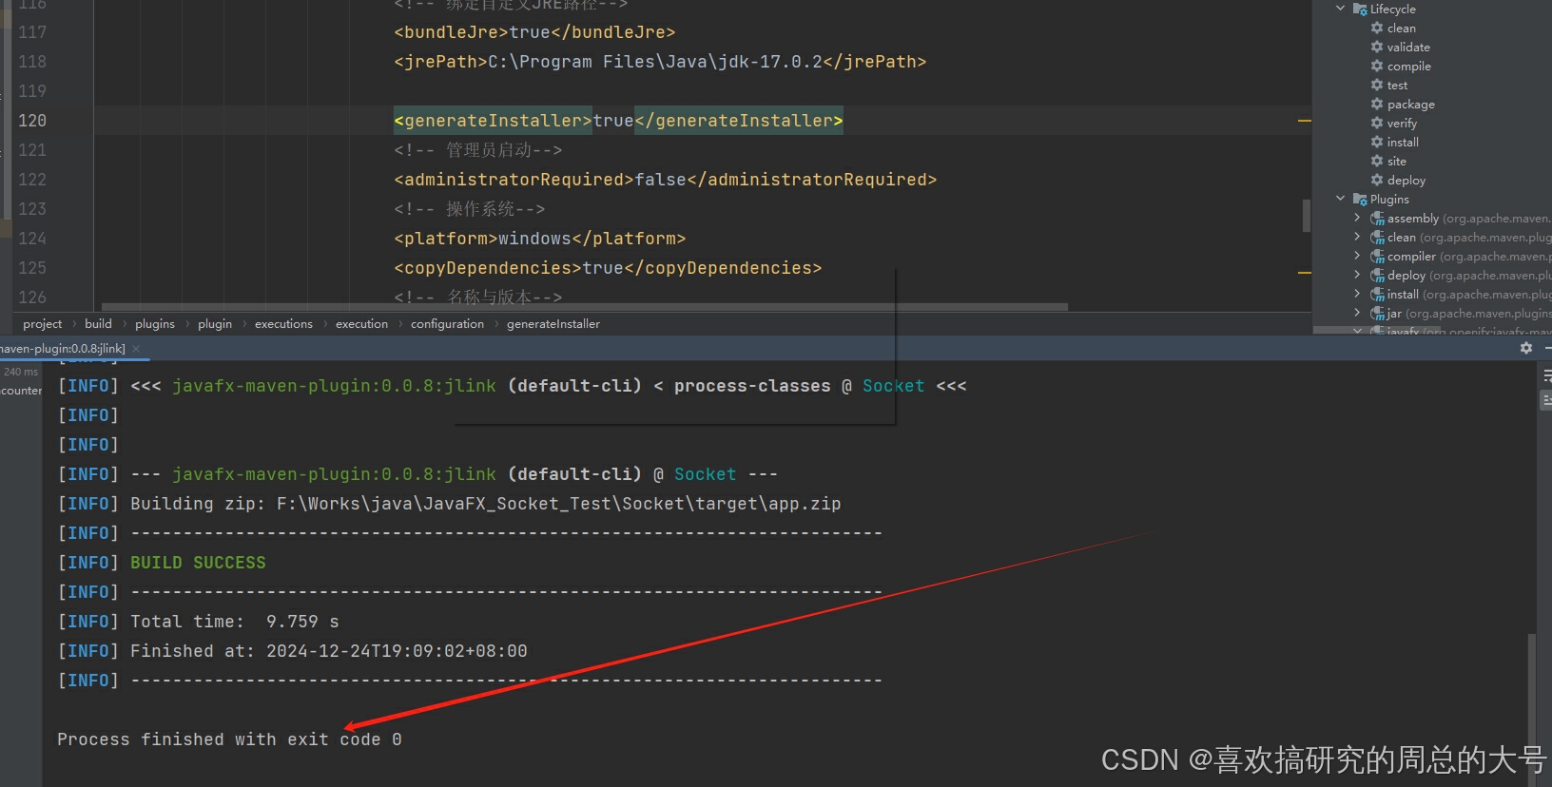Click the package lifecycle gear icon
The width and height of the screenshot is (1552, 787).
point(1377,104)
